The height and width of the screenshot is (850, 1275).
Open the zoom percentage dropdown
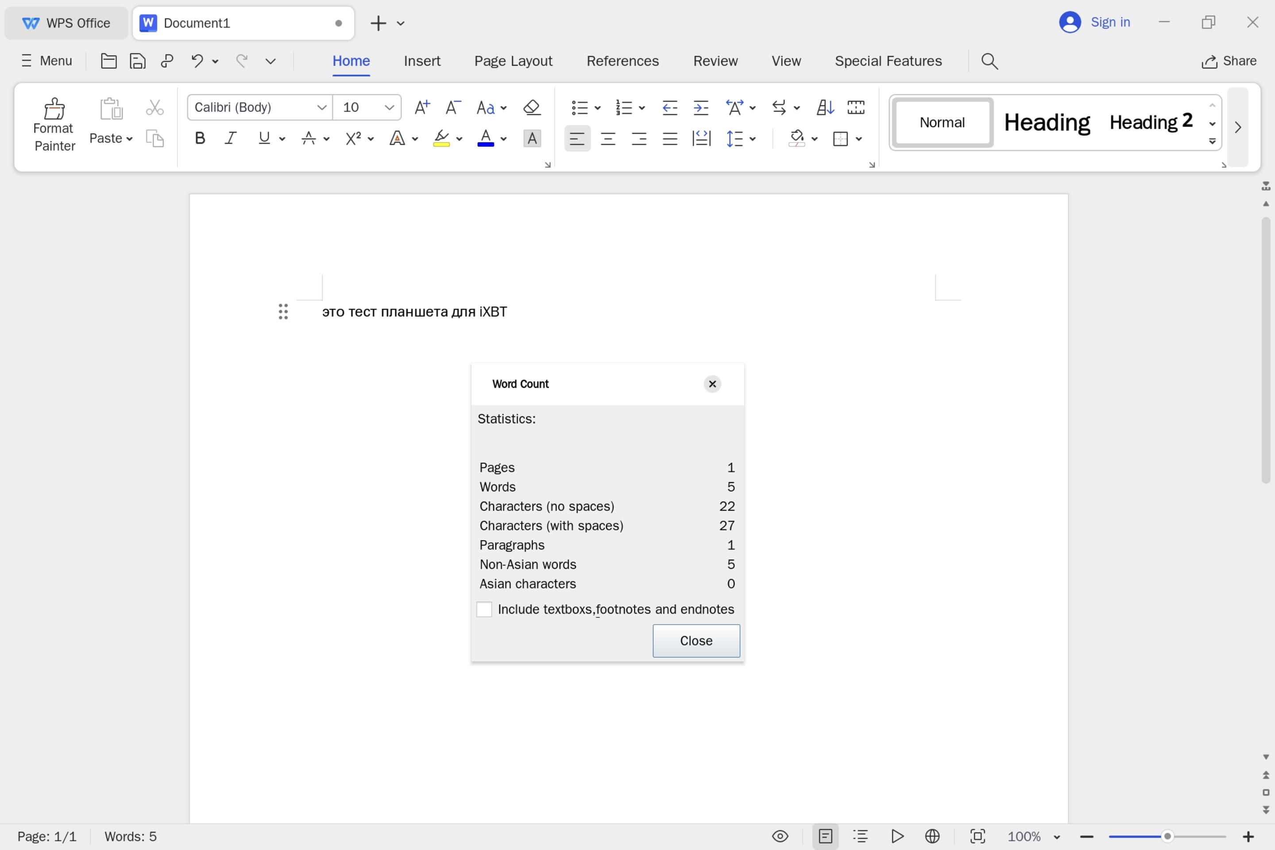coord(1057,836)
